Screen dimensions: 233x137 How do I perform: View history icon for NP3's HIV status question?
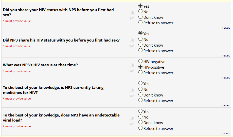pyautogui.click(x=132, y=65)
